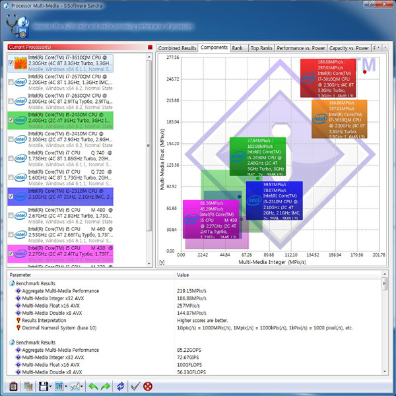
Task: Click the green back arrow
Action: [93, 386]
